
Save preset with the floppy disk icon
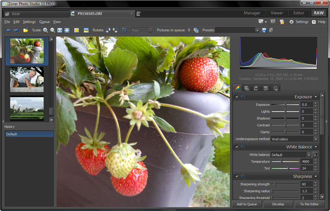264,30
